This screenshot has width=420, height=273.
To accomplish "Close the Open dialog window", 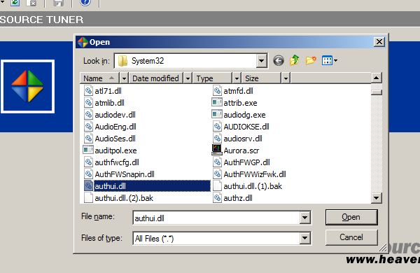I will coord(379,42).
